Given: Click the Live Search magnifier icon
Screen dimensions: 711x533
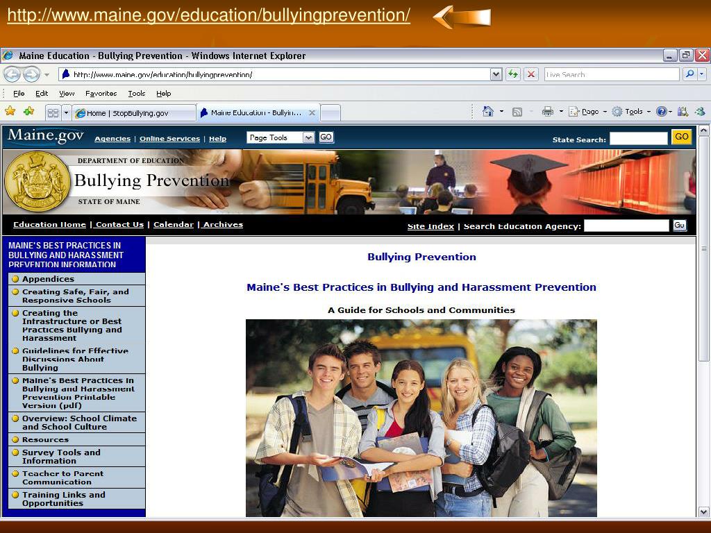Looking at the screenshot, I should click(689, 74).
